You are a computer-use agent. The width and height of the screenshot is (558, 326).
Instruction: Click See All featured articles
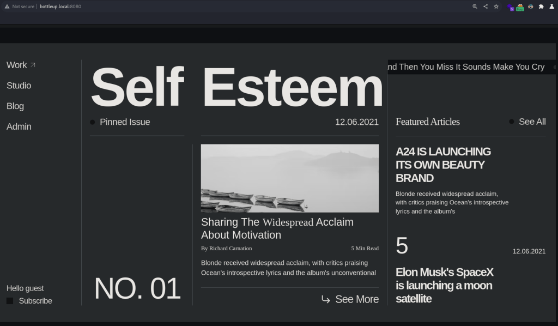[532, 122]
